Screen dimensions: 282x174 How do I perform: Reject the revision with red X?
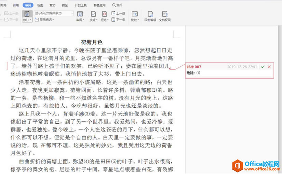(269, 67)
